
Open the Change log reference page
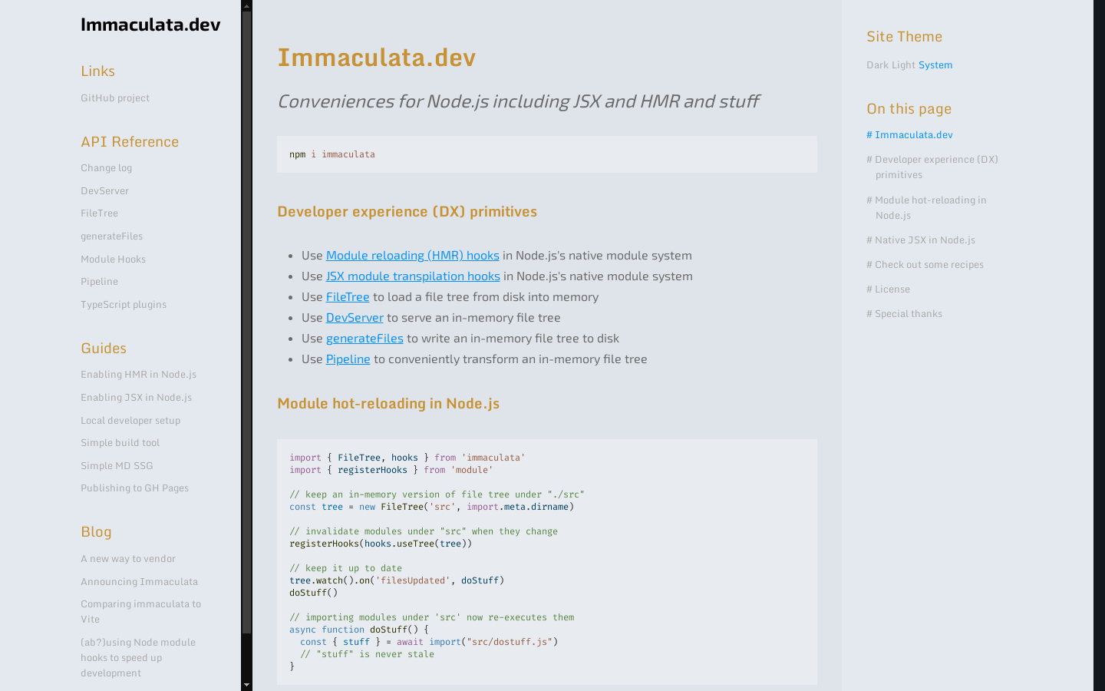[x=107, y=168]
